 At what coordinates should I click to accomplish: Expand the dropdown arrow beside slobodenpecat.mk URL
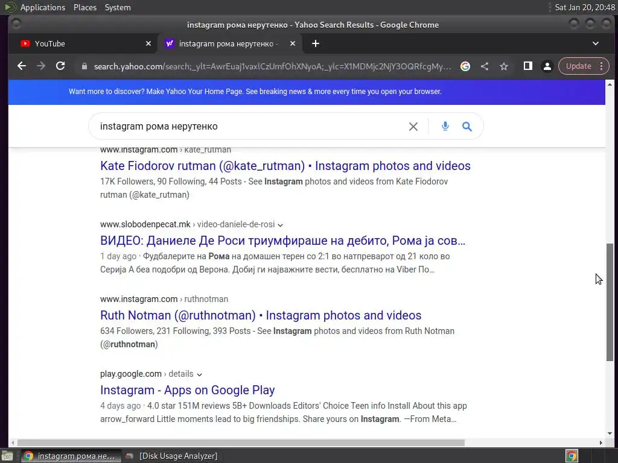point(280,225)
